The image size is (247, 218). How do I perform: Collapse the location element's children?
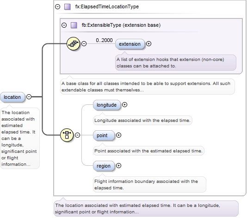click(29, 97)
